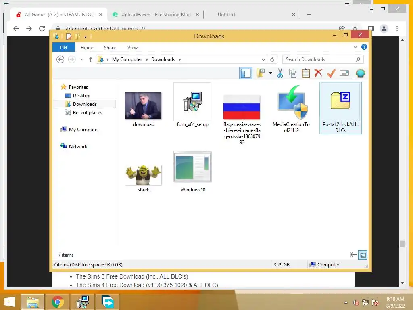
Task: Open Chrome side panel icon
Action: coord(371,29)
